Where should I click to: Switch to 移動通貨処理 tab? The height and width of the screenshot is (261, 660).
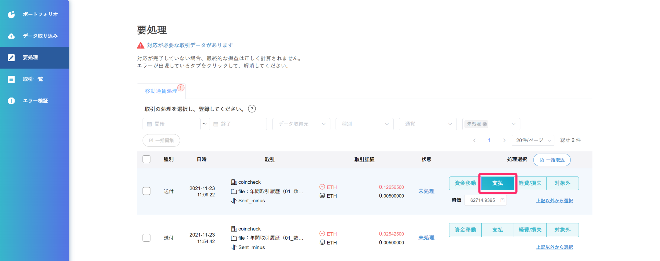tap(161, 91)
